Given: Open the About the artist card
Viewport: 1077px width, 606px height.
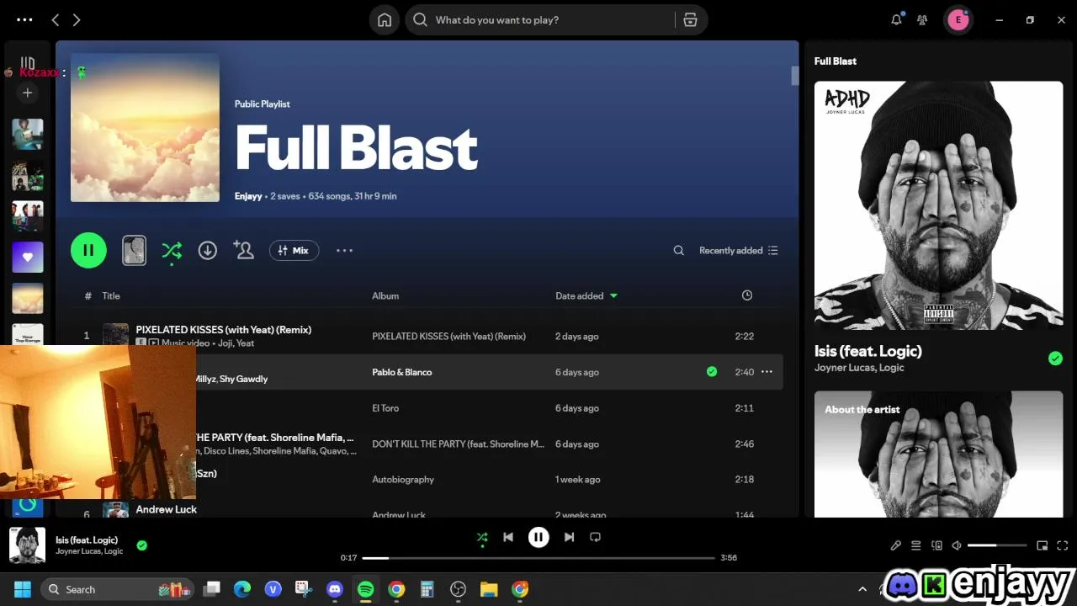Looking at the screenshot, I should click(938, 454).
